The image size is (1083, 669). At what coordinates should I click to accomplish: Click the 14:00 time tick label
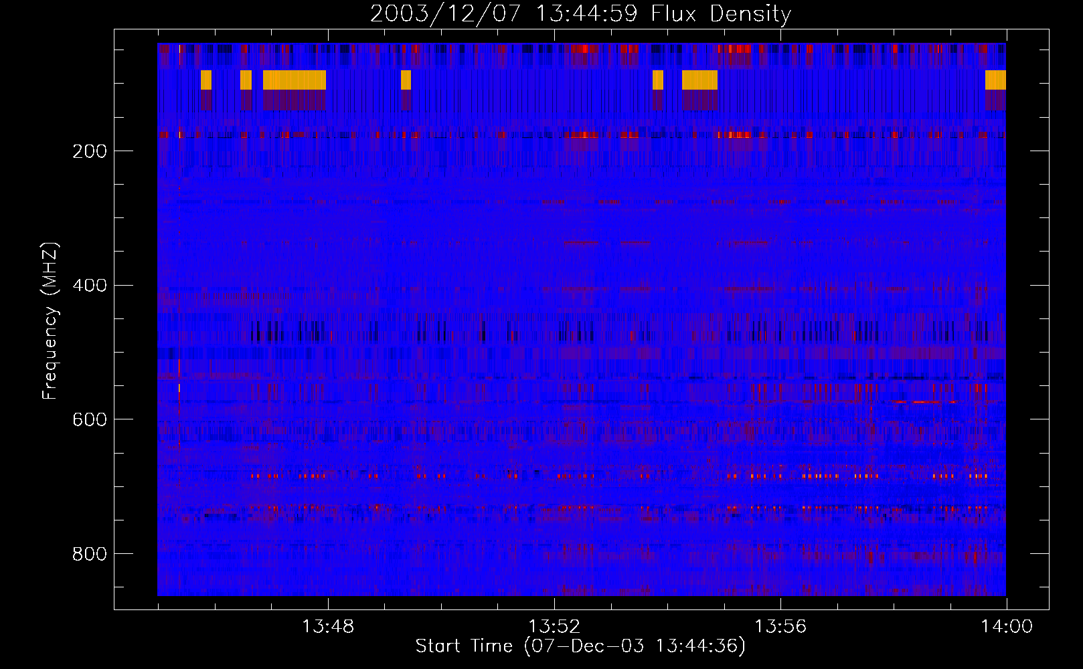pyautogui.click(x=1007, y=627)
